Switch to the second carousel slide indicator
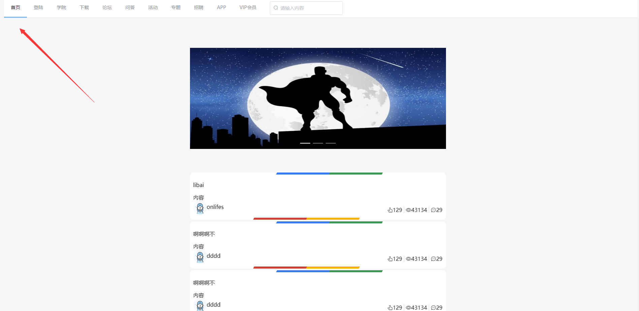This screenshot has width=639, height=311. 318,143
